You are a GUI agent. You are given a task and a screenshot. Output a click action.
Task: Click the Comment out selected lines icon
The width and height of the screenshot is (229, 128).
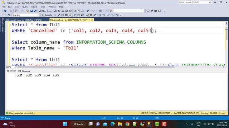click(x=100, y=15)
